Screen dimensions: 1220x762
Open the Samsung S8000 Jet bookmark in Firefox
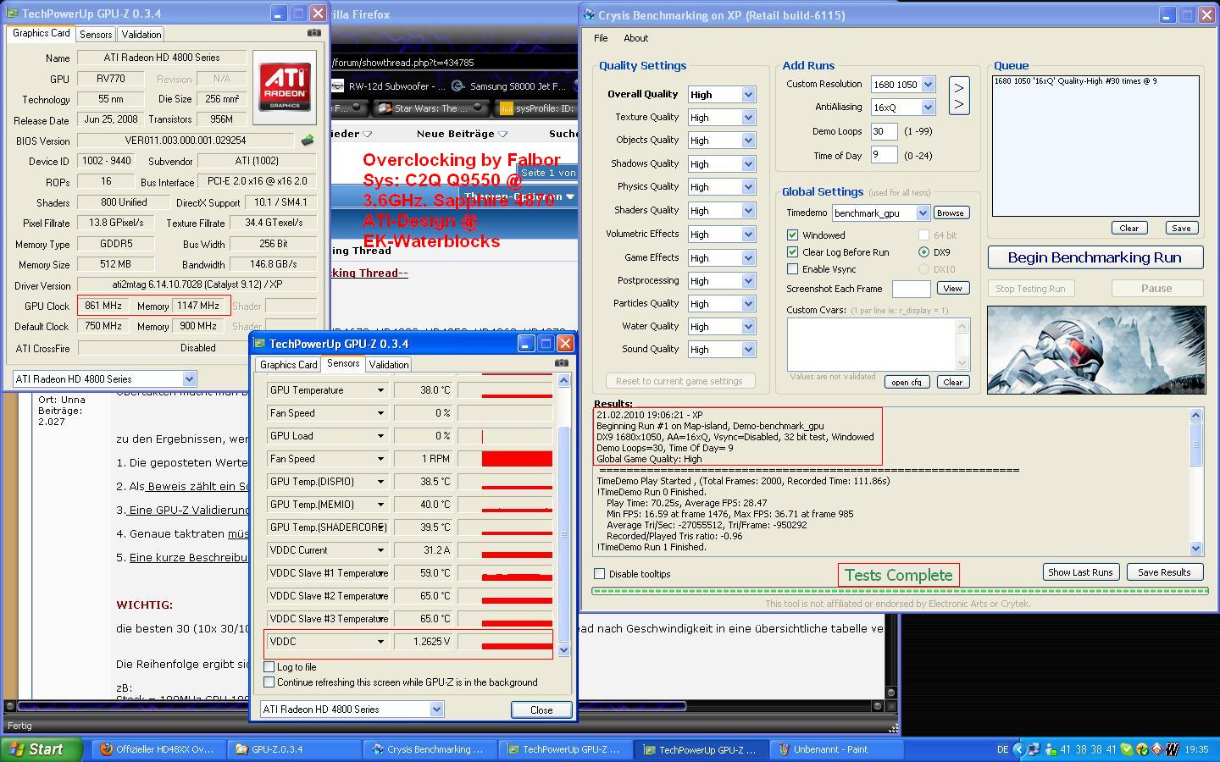(x=508, y=86)
